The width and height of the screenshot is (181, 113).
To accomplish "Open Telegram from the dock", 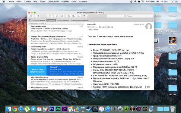I will click(x=33, y=109).
